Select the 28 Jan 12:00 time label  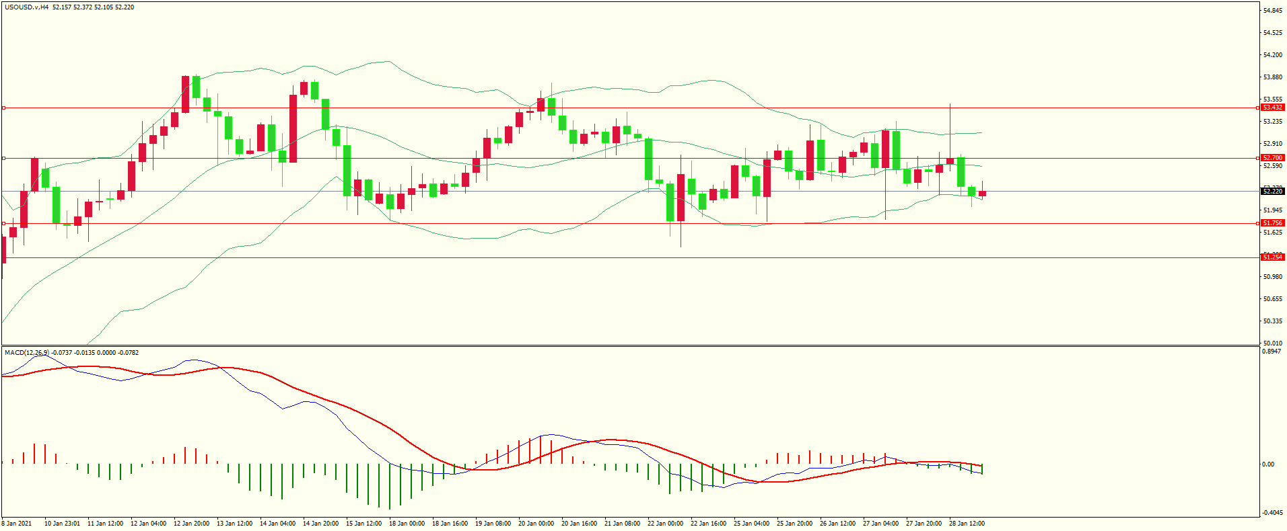click(967, 524)
